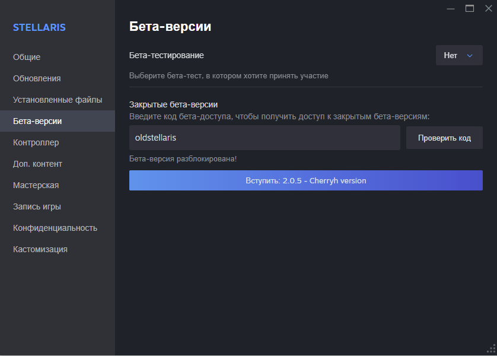Viewport: 497px width, 356px height.
Task: Minimize the properties window
Action: pyautogui.click(x=451, y=8)
